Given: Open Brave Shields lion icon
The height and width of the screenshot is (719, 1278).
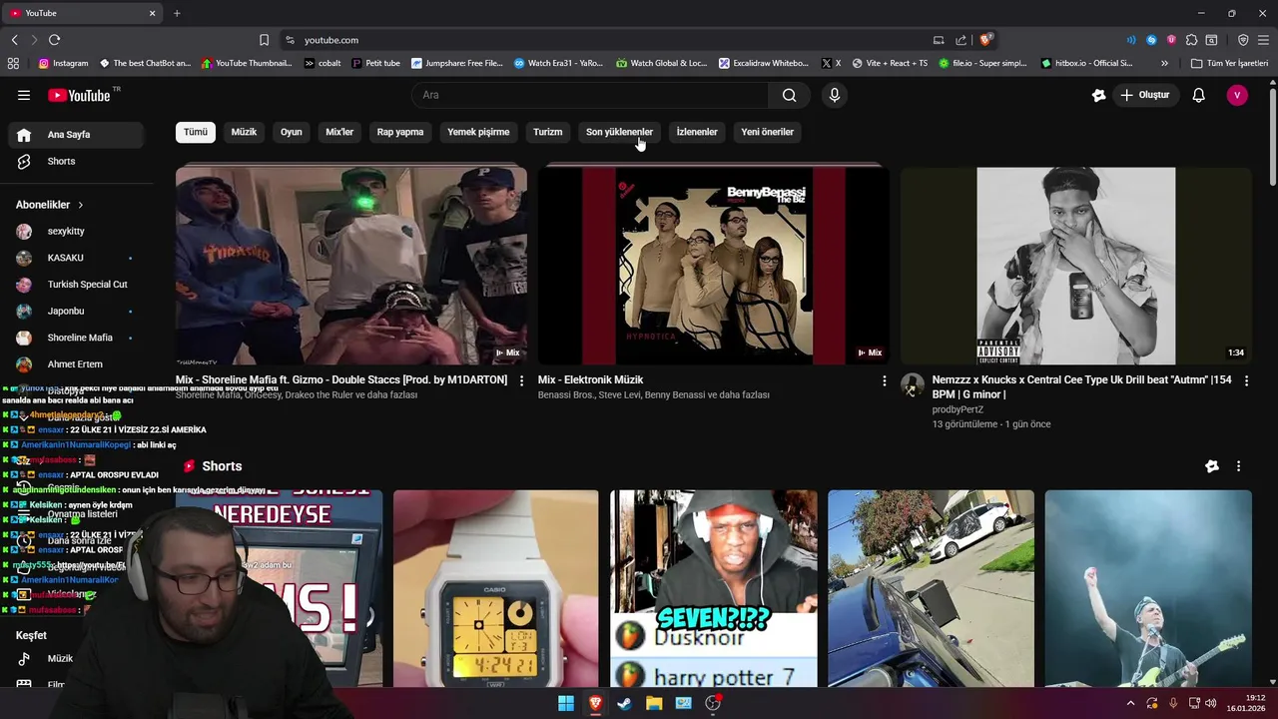Looking at the screenshot, I should 985,40.
